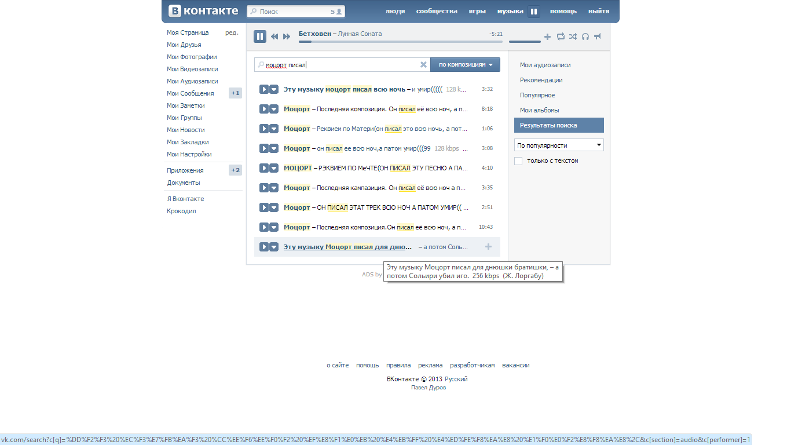Click the megaphone broadcast icon

pyautogui.click(x=598, y=37)
